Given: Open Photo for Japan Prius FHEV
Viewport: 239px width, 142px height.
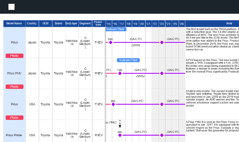Looking at the screenshot, I should point(15,56).
